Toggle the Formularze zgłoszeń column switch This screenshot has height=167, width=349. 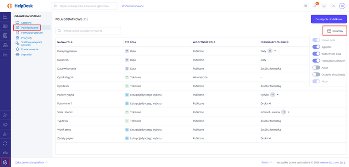316,61
